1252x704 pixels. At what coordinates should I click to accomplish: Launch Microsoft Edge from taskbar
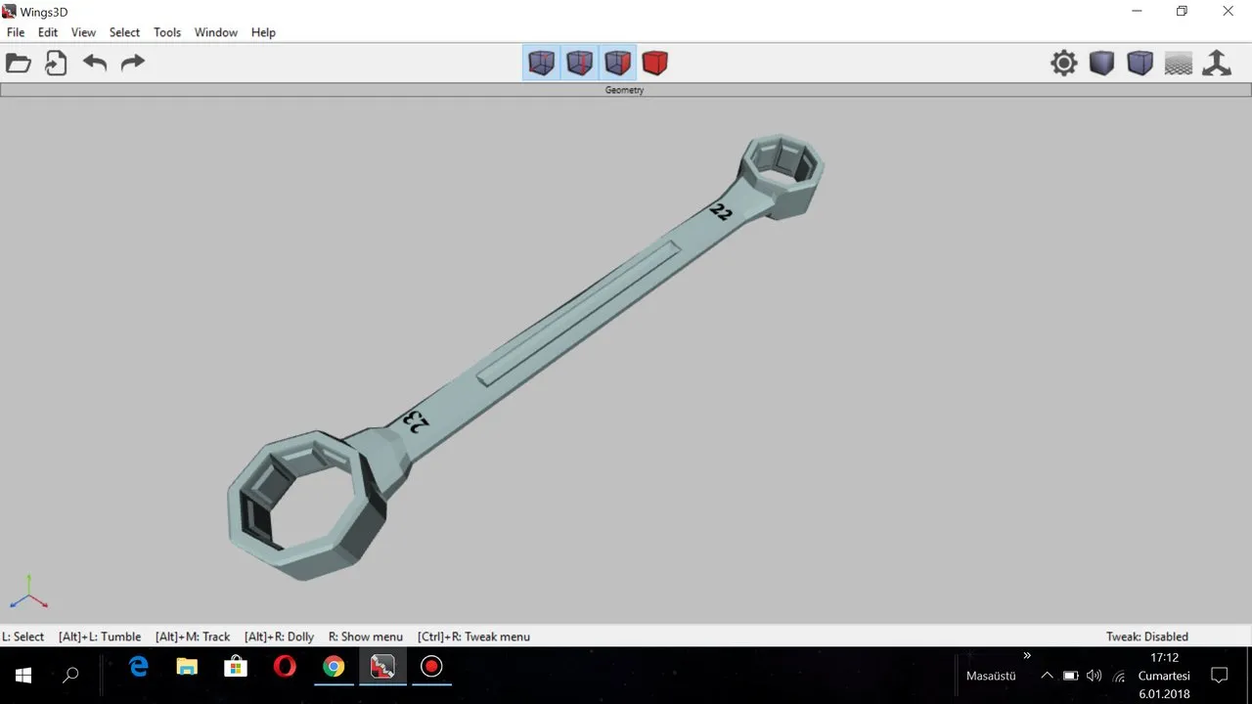coord(139,668)
